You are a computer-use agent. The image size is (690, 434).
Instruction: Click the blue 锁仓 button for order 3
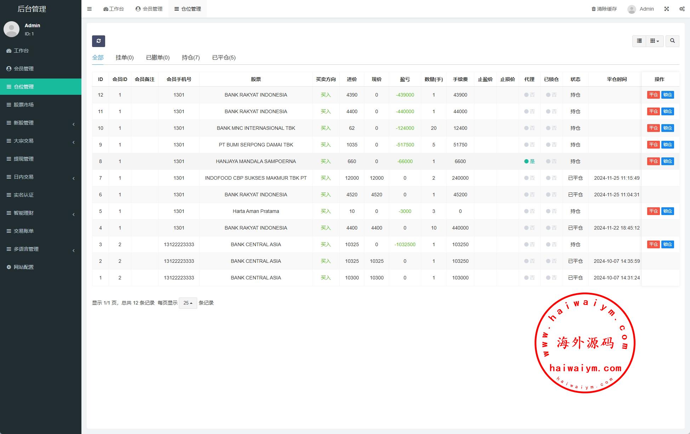[x=667, y=244]
